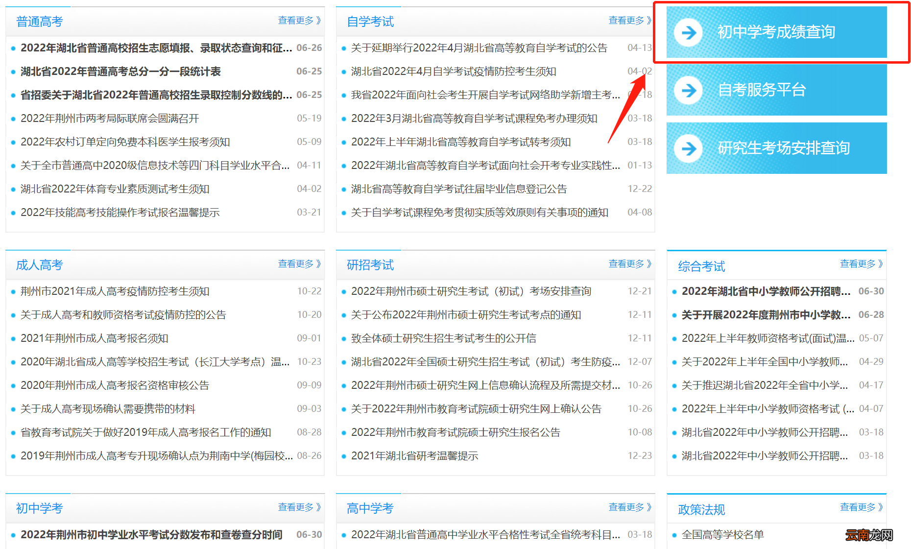Open 初中学考成绩查询 banner button
Viewport: 911px width, 549px height.
point(776,32)
